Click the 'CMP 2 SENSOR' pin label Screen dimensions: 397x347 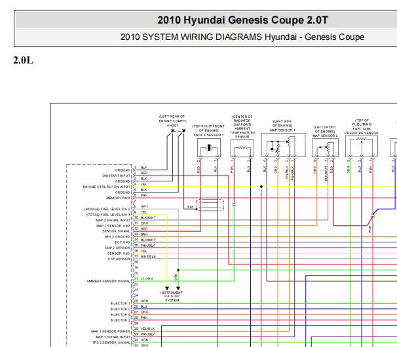[x=117, y=247]
